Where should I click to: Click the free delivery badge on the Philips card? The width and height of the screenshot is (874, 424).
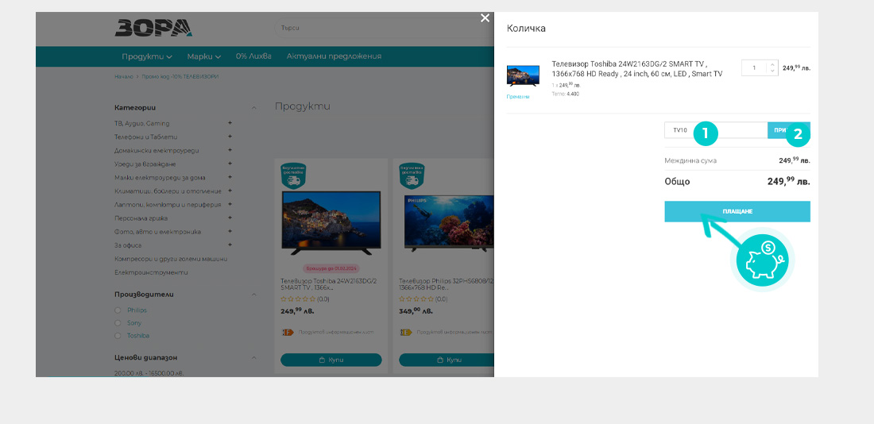pos(412,175)
